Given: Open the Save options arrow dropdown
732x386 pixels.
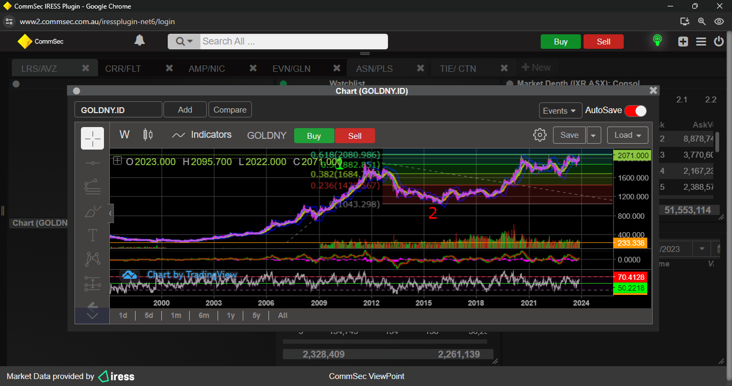Looking at the screenshot, I should click(x=594, y=135).
